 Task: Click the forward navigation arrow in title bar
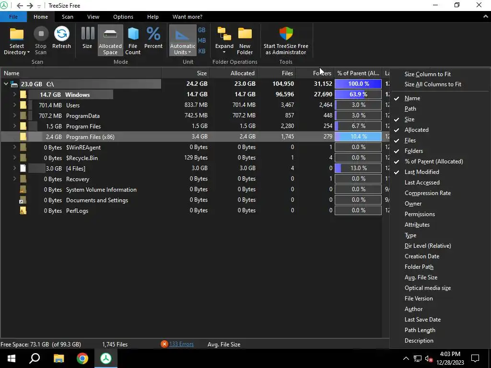30,6
